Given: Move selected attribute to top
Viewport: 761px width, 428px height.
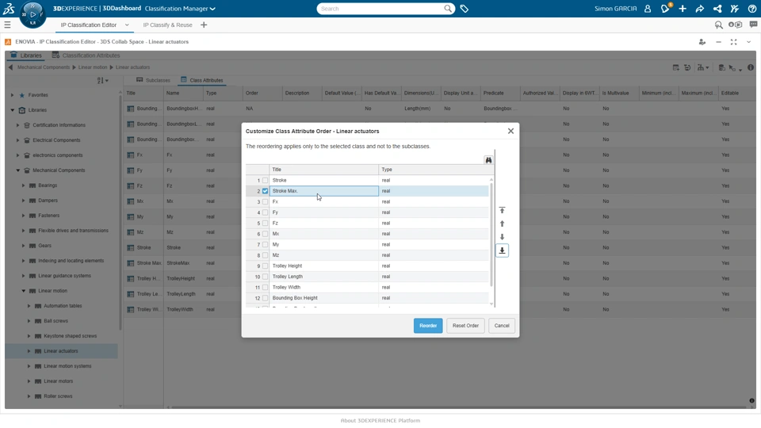Looking at the screenshot, I should [502, 210].
